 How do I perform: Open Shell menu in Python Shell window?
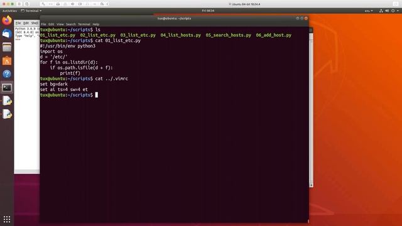[35, 23]
